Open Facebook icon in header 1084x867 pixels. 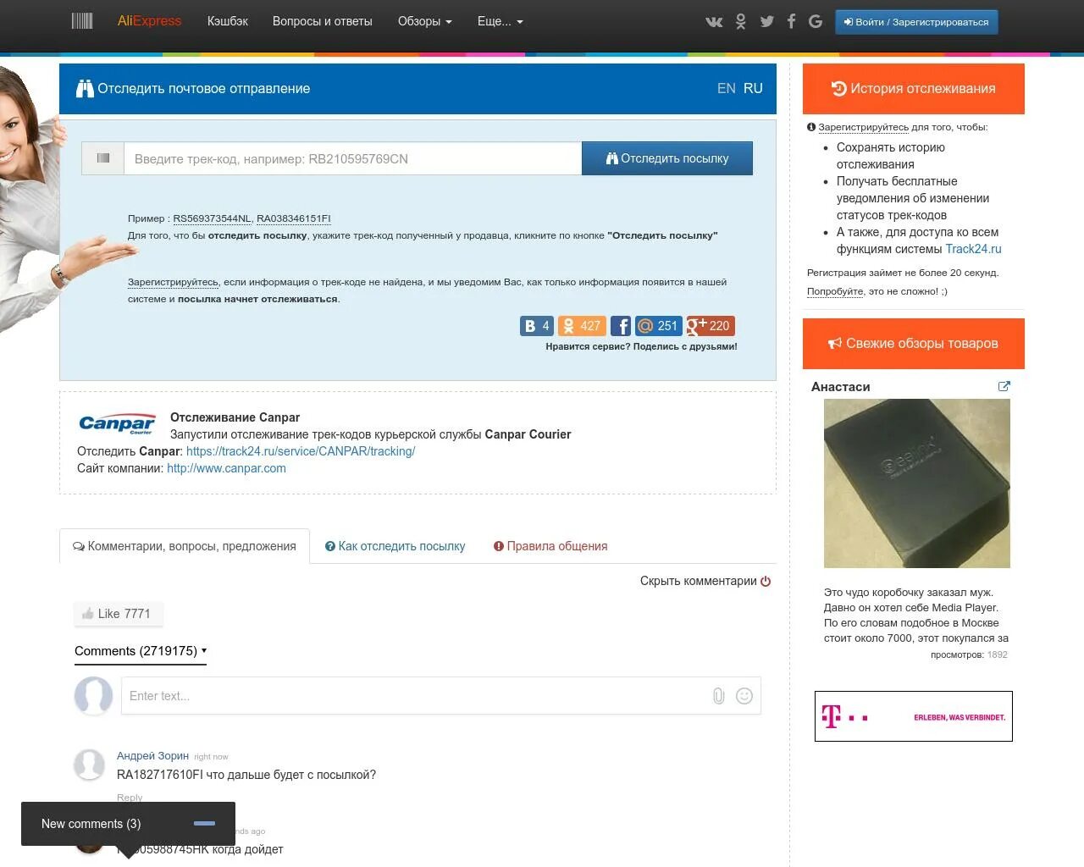point(791,21)
